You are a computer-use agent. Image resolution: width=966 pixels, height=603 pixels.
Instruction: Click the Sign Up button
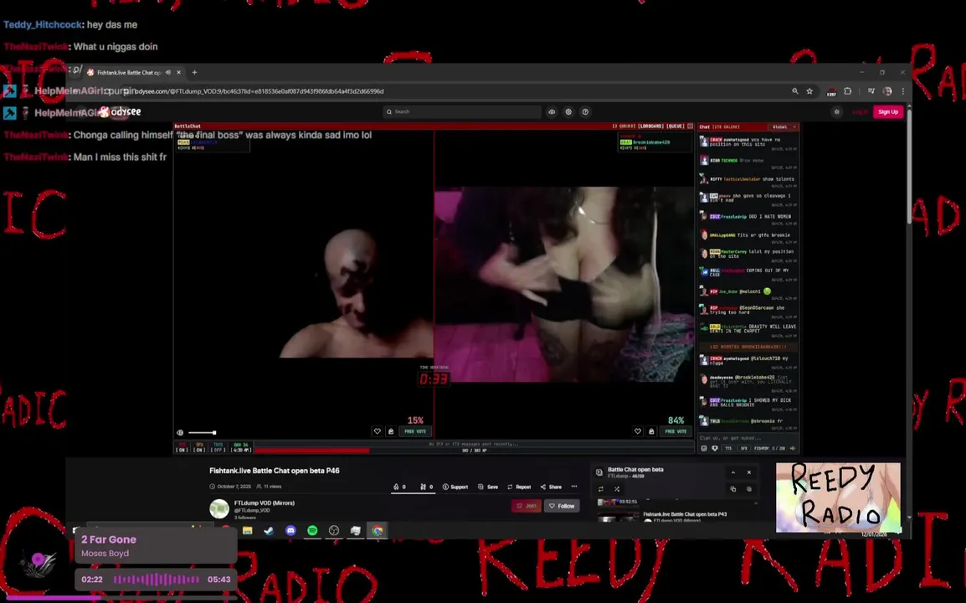tap(888, 111)
